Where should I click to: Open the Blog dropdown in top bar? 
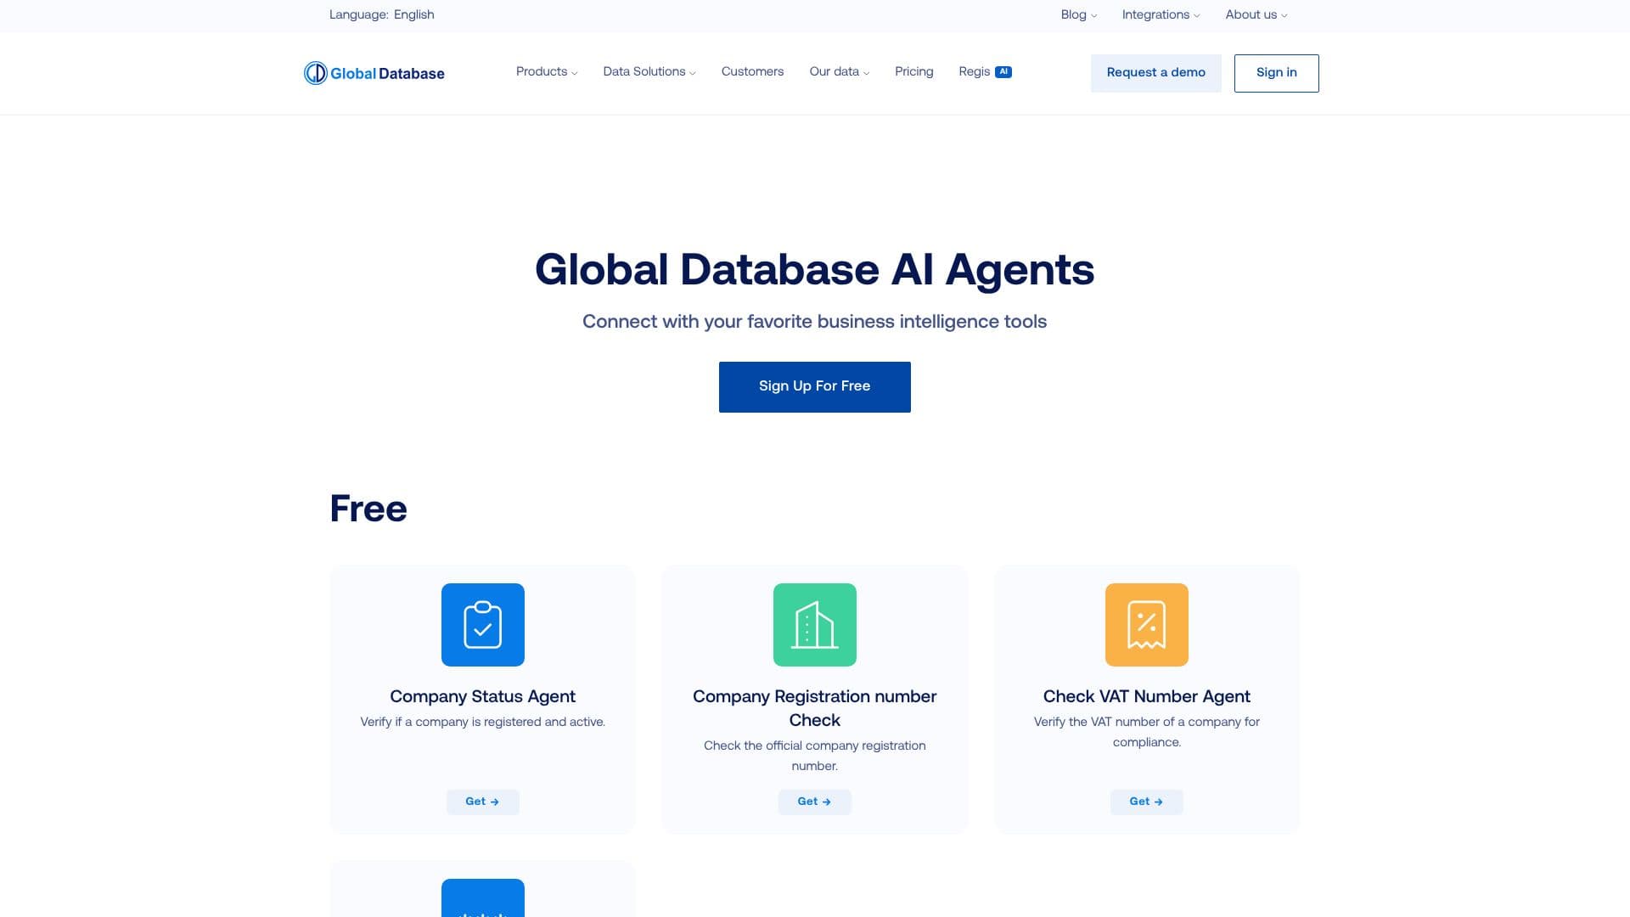1079,14
